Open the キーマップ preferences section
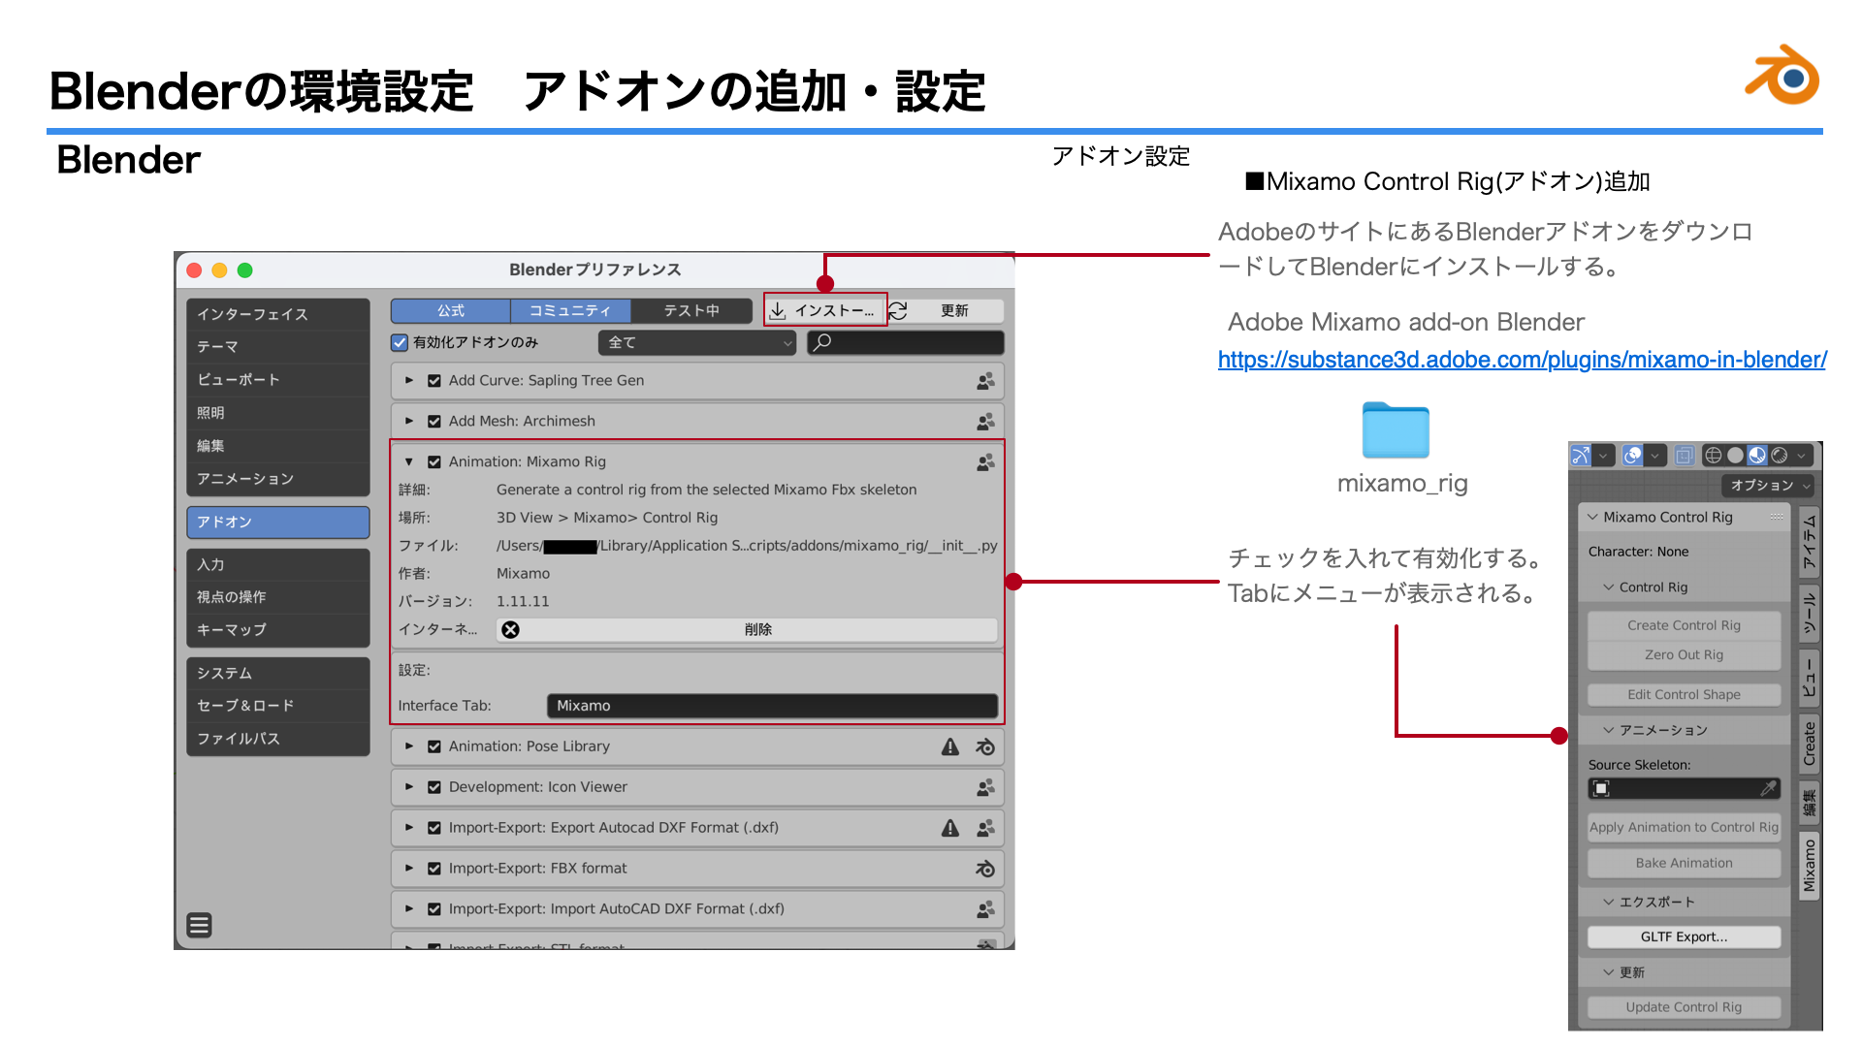The image size is (1862, 1047). pos(277,630)
